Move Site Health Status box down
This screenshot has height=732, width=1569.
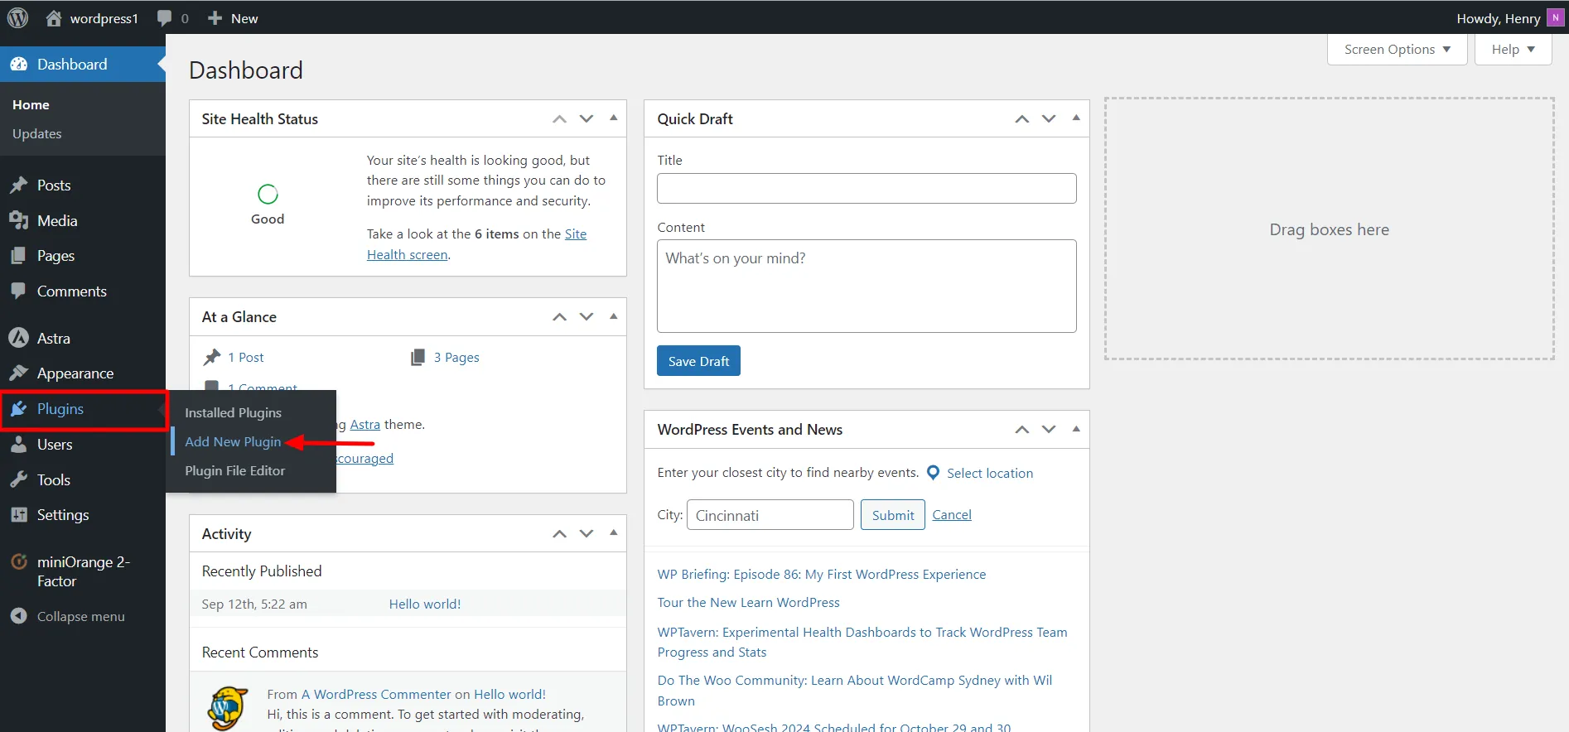click(x=587, y=119)
